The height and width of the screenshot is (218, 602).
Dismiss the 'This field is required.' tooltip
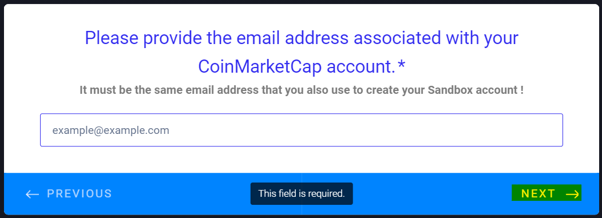(x=302, y=193)
